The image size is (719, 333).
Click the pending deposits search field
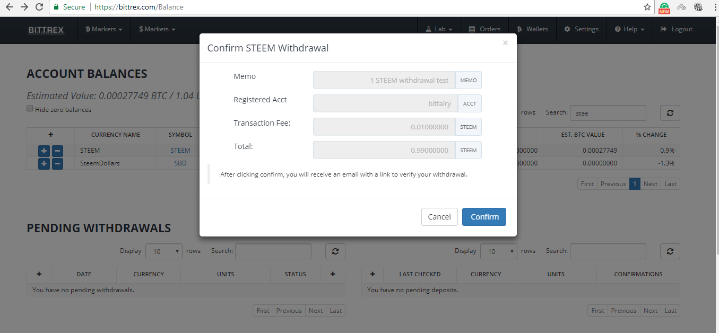[x=608, y=251]
